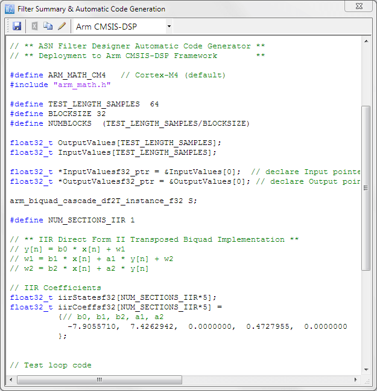Click the "Deployment to Arm CMSIS-DSP Framework" comment
377x391 pixels.
(x=138, y=56)
